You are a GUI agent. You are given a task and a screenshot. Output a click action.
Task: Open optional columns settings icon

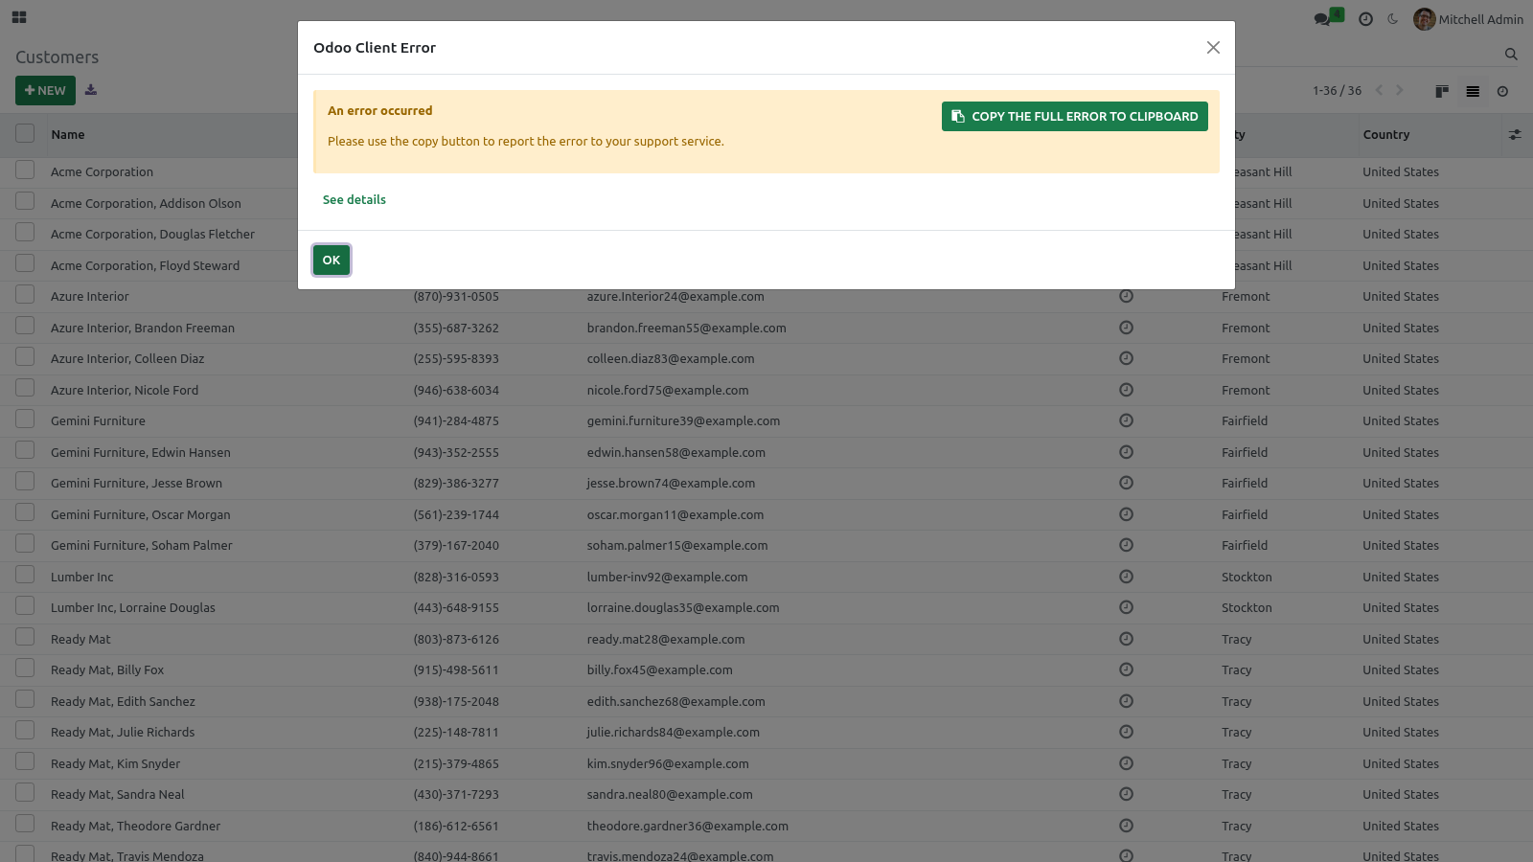(1515, 135)
